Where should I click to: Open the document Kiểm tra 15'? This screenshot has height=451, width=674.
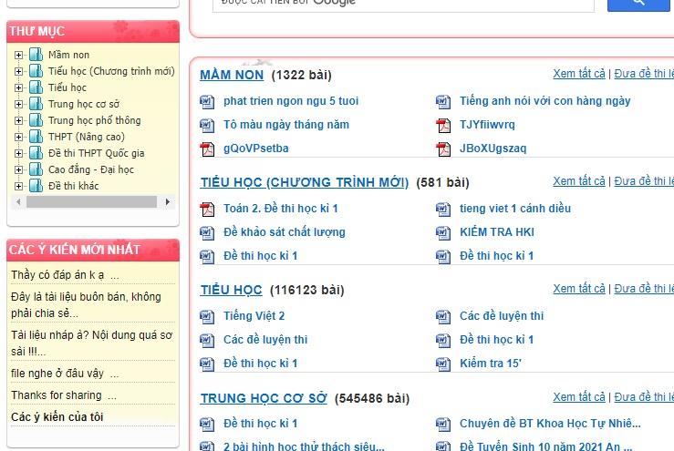pyautogui.click(x=491, y=364)
